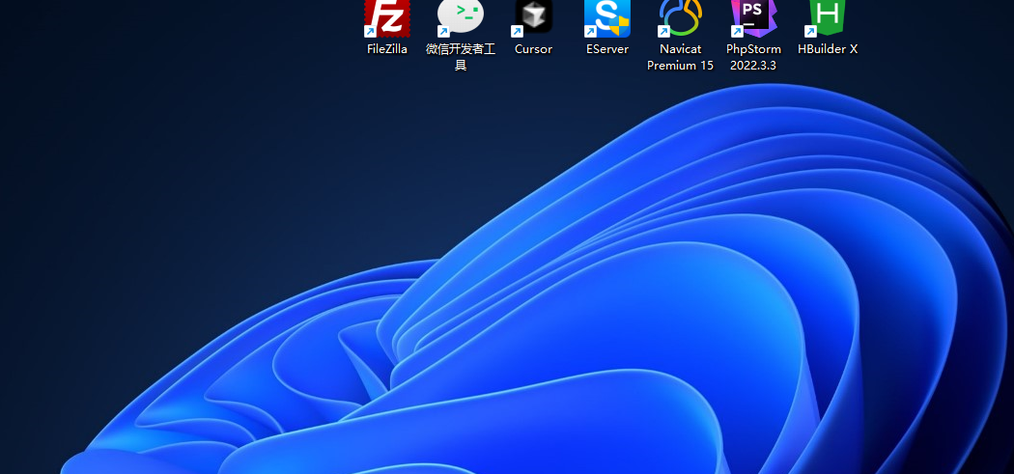Click the shortcut arrow overlay on EServer
1014x474 pixels.
[590, 32]
